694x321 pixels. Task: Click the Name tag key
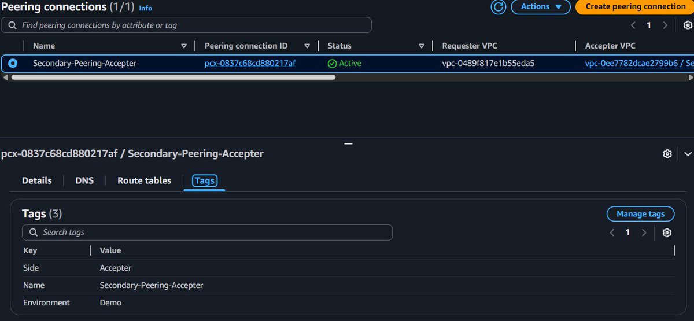[x=34, y=285]
